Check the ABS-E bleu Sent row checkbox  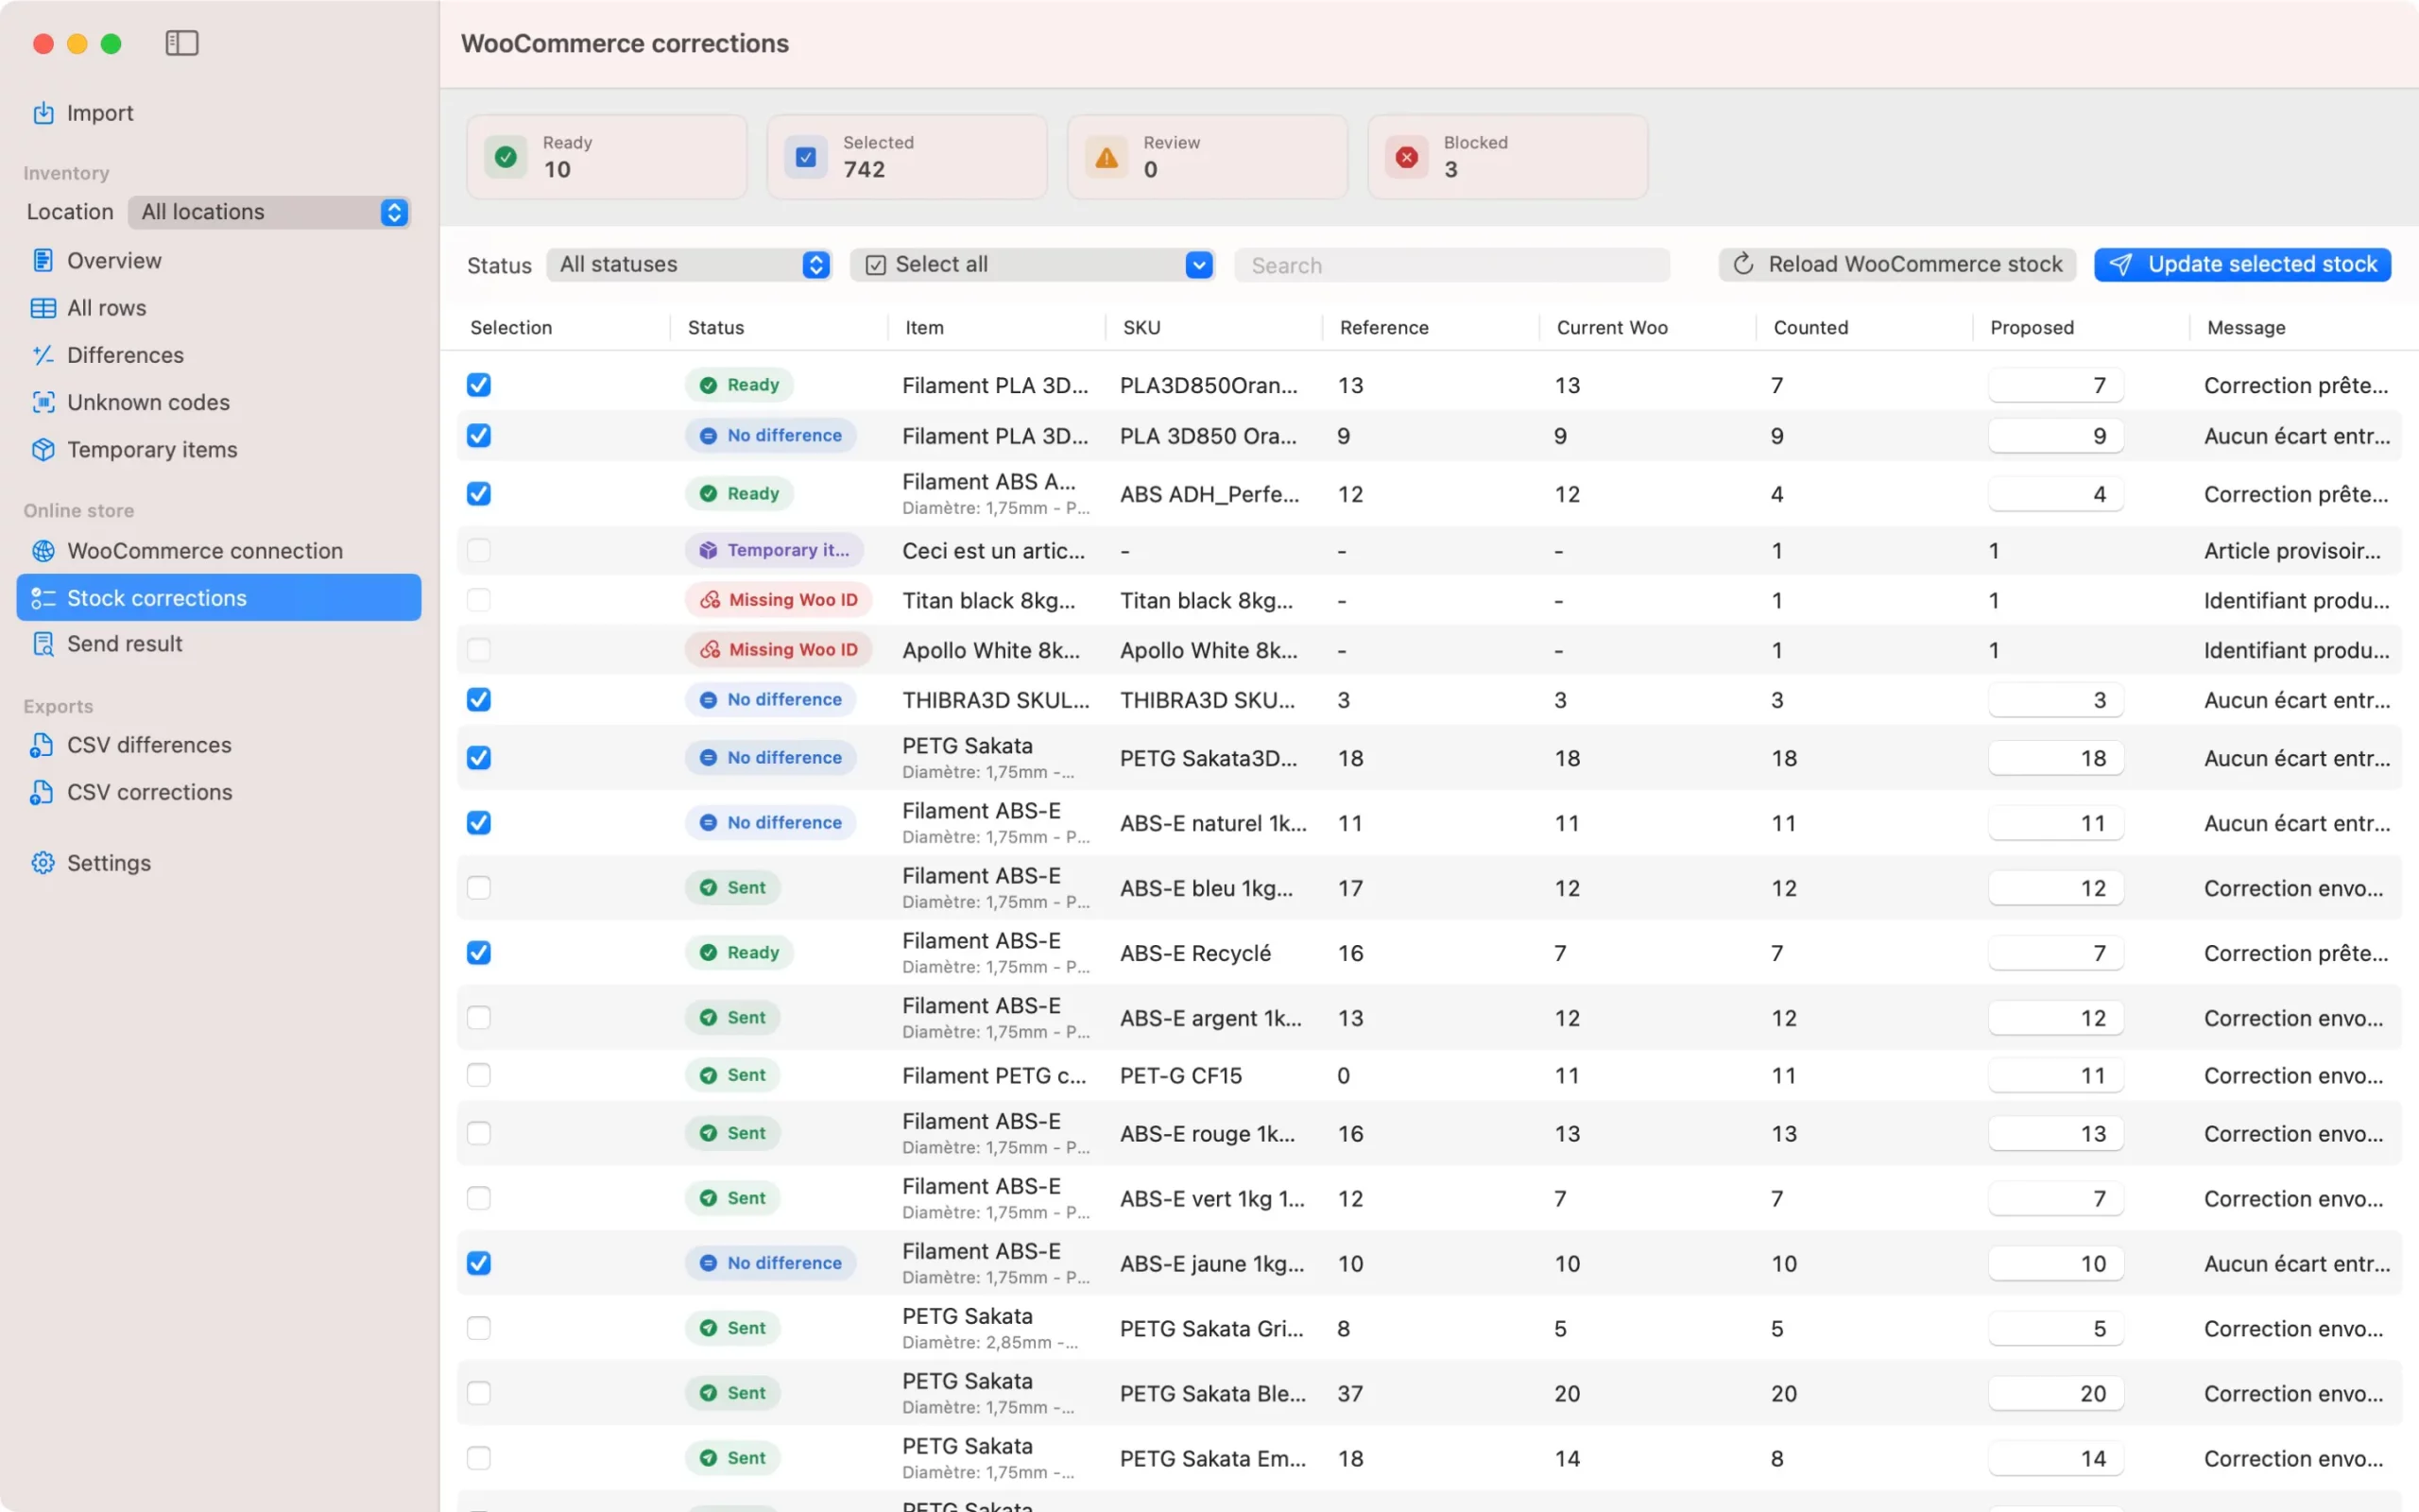tap(479, 888)
